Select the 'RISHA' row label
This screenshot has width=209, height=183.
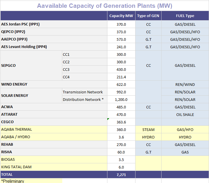click(x=54, y=152)
